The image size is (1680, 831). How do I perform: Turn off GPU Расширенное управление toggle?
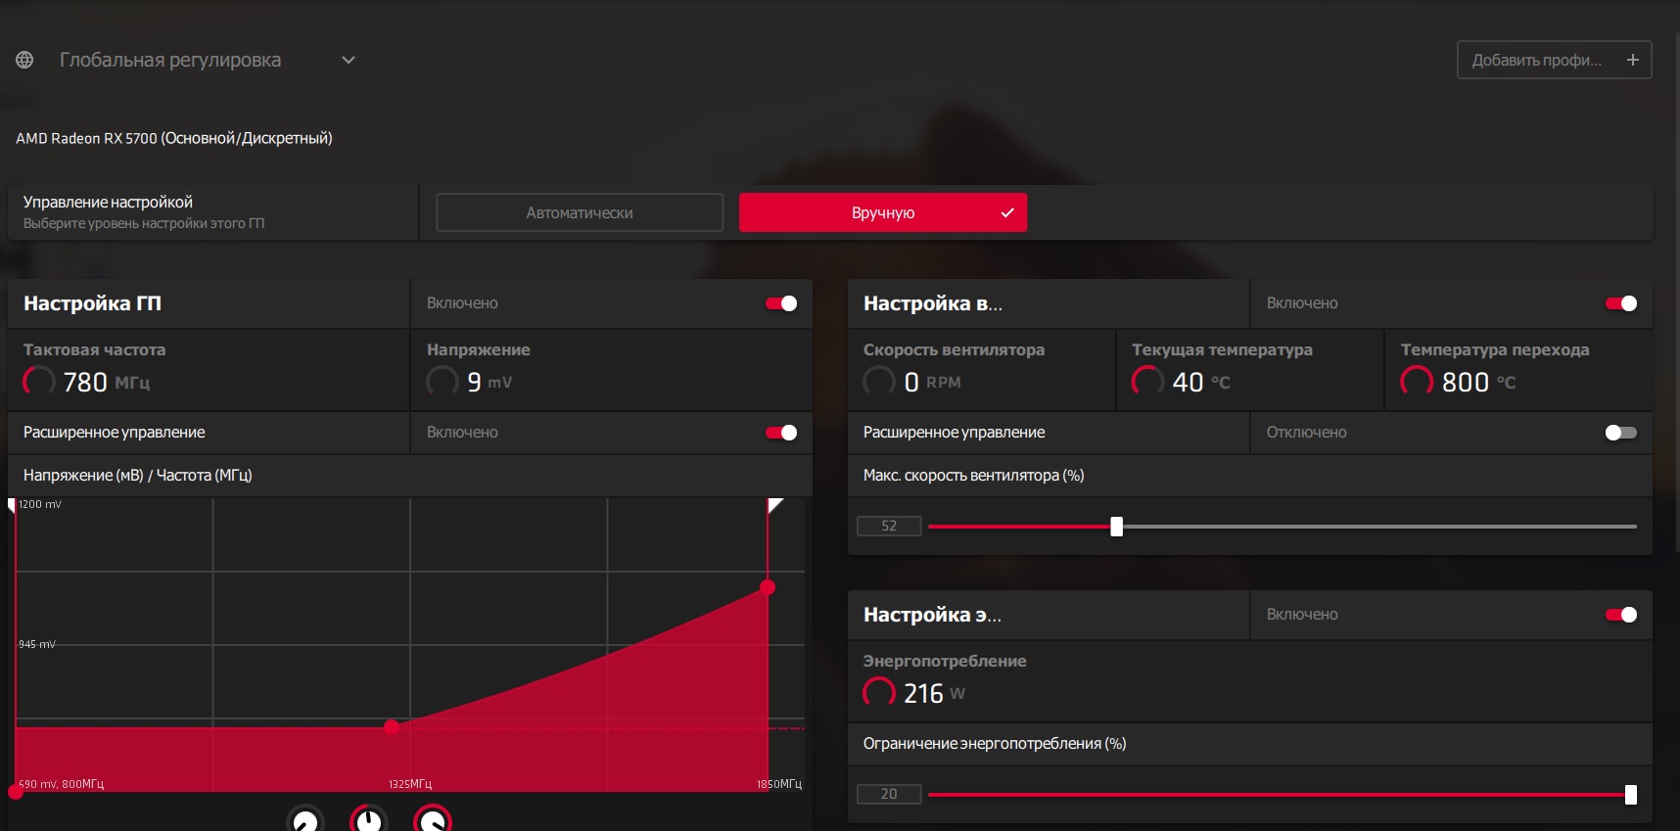781,433
